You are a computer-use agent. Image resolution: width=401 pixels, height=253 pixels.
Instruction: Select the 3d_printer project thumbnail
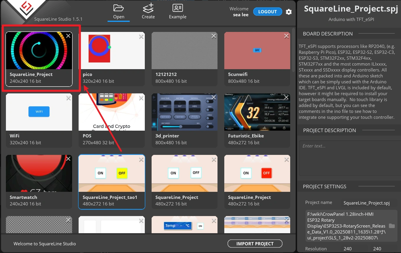click(184, 112)
